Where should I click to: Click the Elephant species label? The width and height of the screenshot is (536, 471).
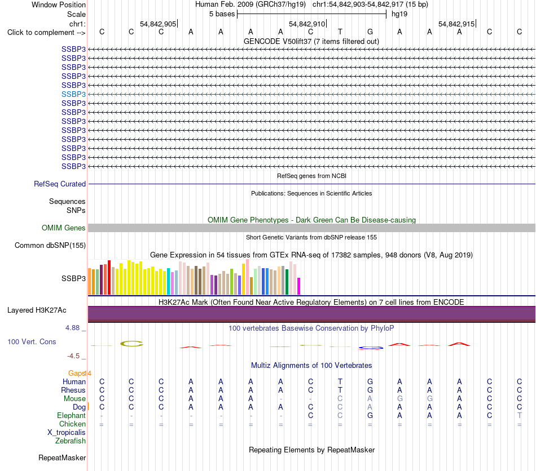71,415
